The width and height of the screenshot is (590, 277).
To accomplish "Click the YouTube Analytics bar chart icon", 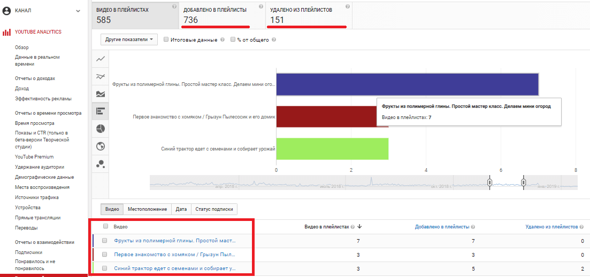I will pos(7,32).
